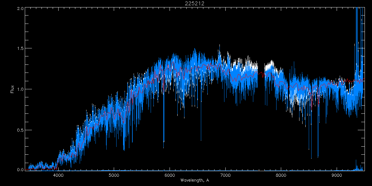This screenshot has height=186, width=372.
Task: Click the Flux y-axis label
Action: tap(12, 89)
